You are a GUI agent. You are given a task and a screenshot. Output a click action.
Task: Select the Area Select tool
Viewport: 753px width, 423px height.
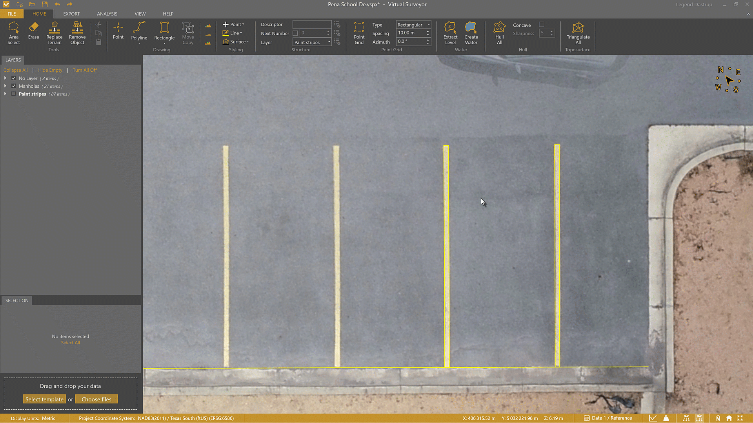(x=14, y=33)
